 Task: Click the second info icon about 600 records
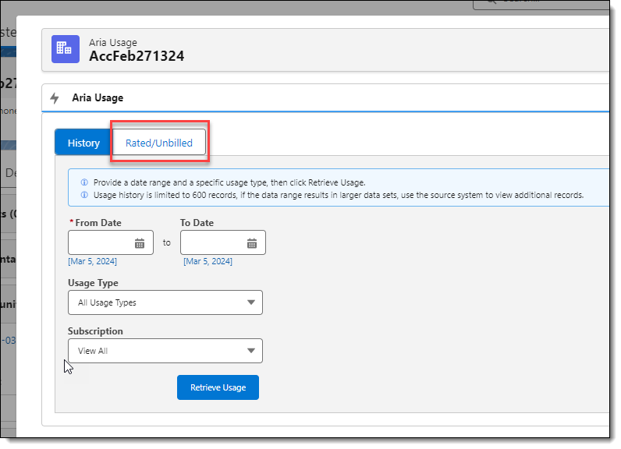point(84,195)
